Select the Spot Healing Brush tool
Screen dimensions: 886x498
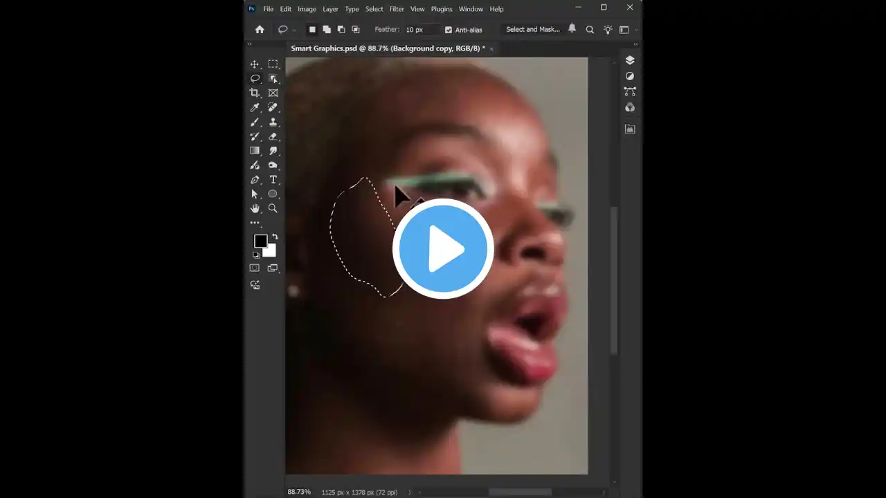273,108
